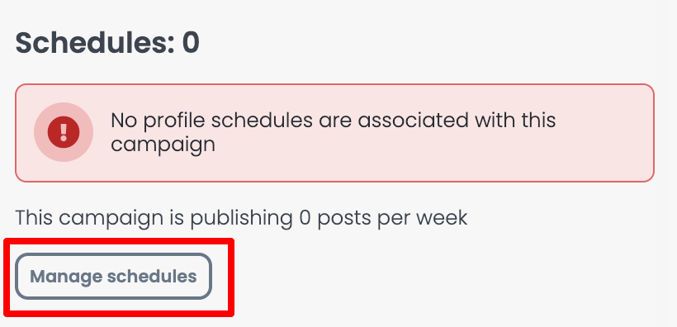Click the pink circle behind the exclamation mark
This screenshot has height=327, width=677.
click(64, 132)
